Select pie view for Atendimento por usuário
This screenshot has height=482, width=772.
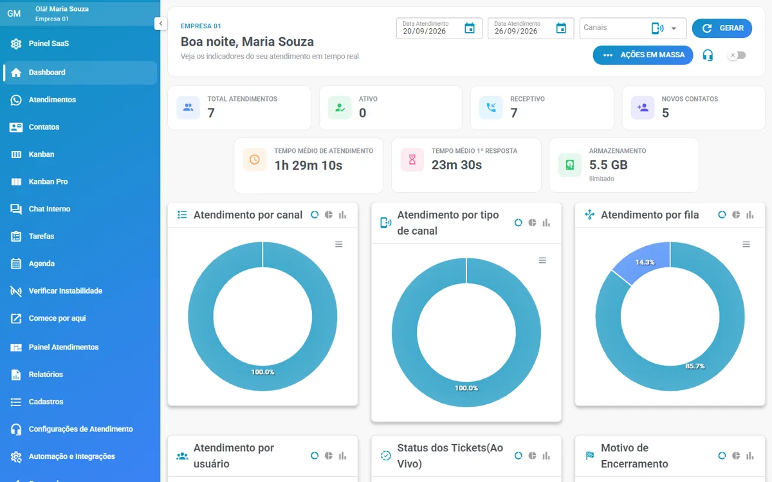329,456
